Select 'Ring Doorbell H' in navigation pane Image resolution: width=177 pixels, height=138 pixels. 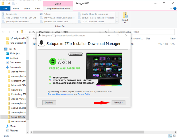pos(16,43)
